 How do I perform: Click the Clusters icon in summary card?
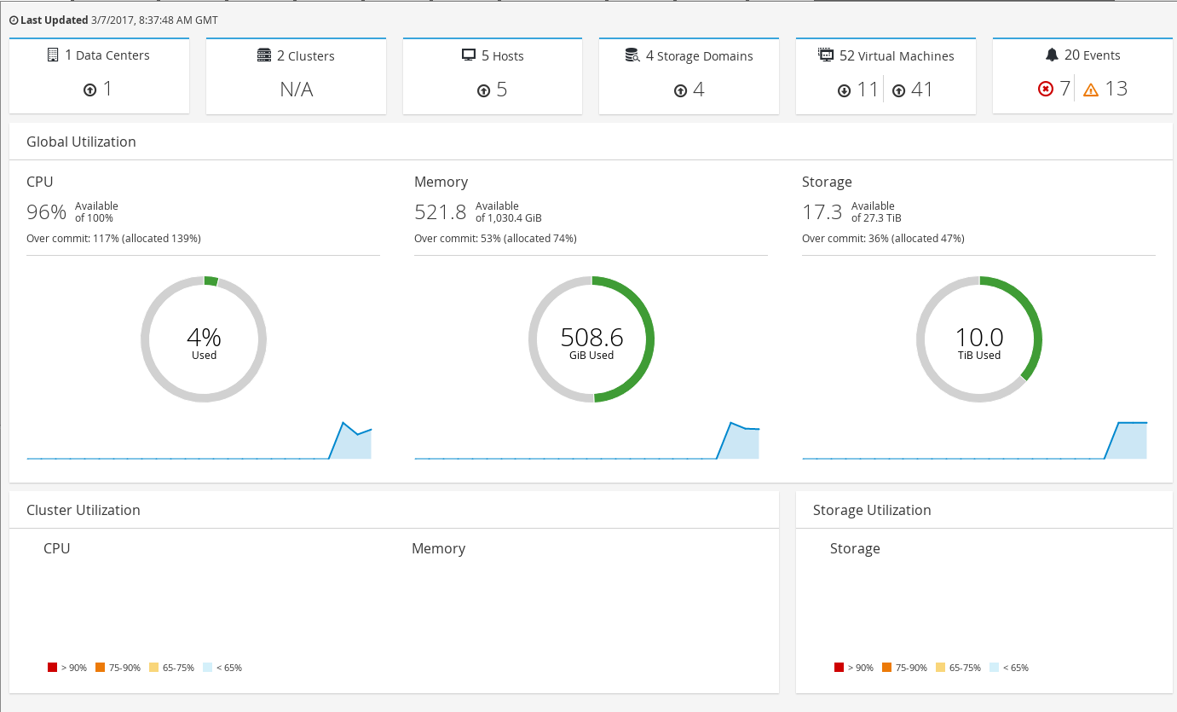tap(264, 55)
